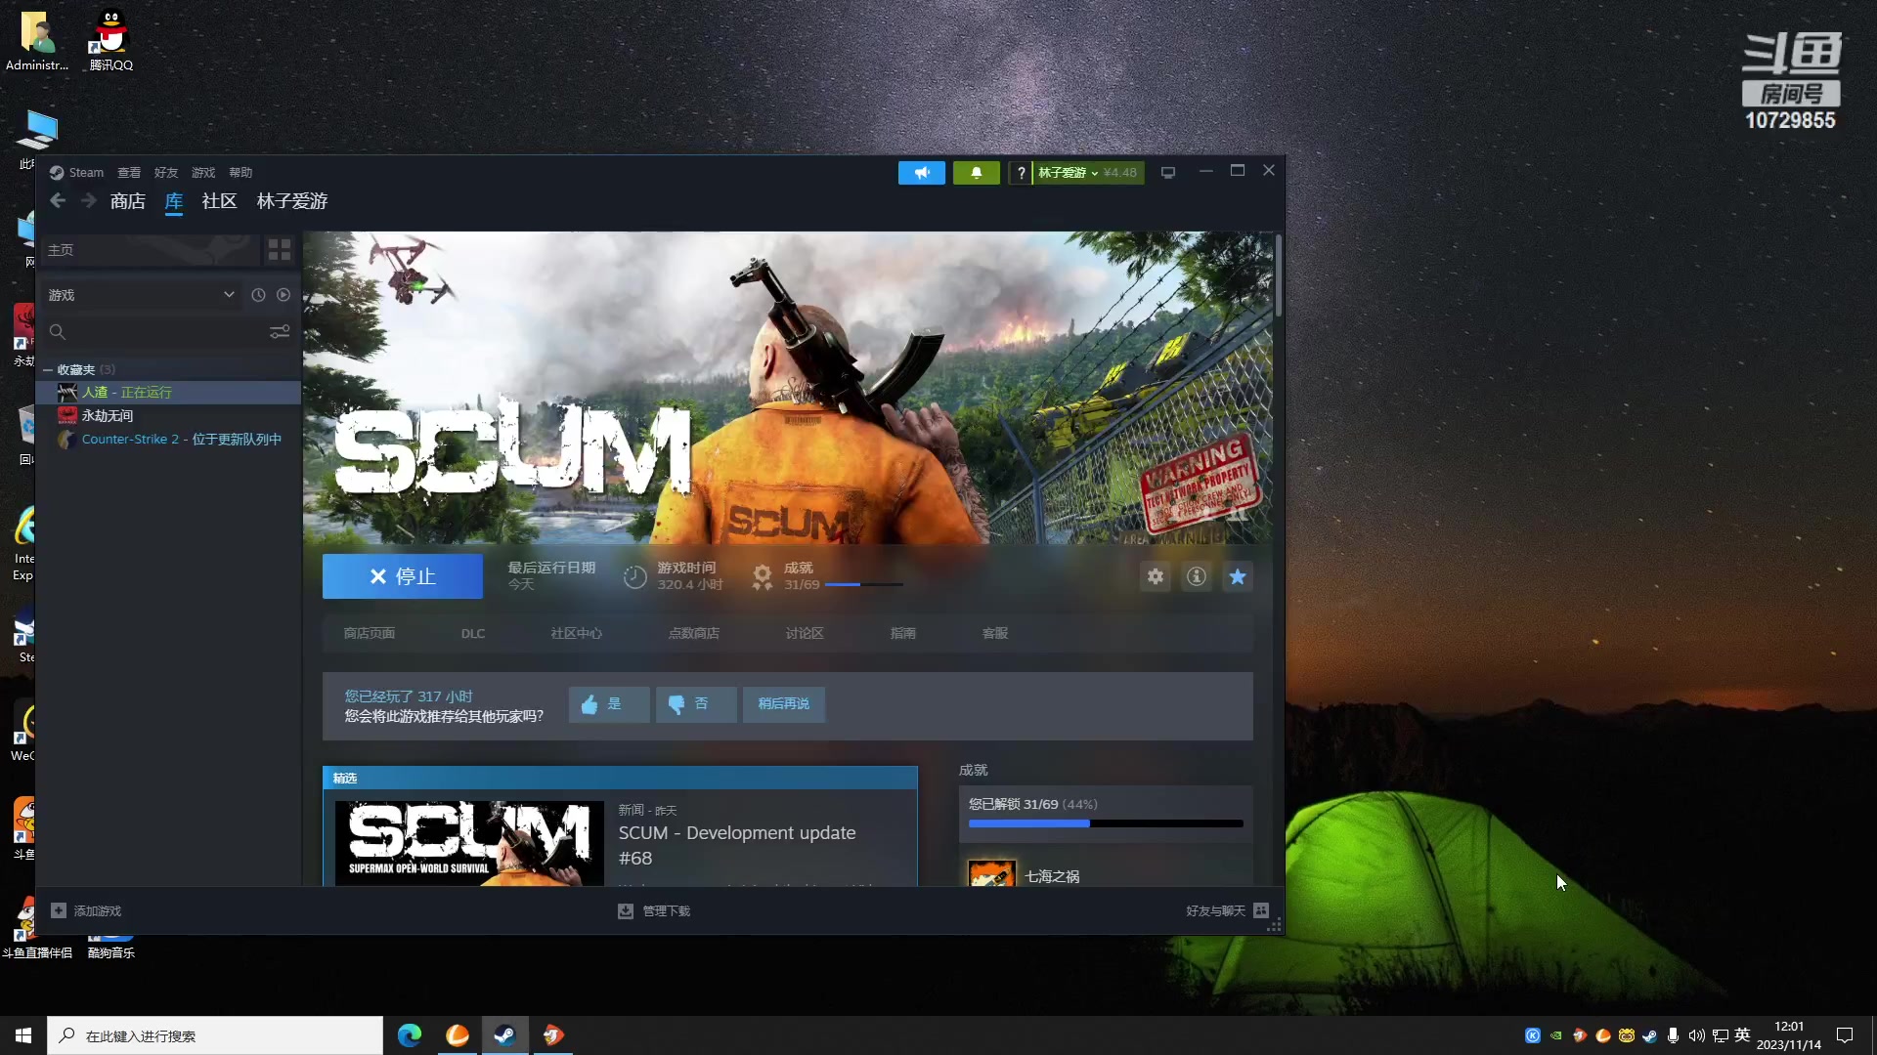
Task: Click the Steam store page icon
Action: coord(369,632)
